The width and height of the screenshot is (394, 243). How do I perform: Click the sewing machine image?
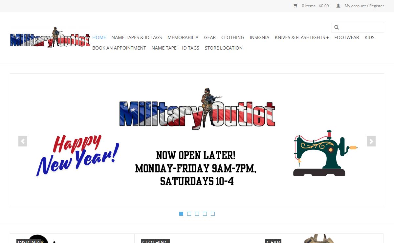point(325,153)
